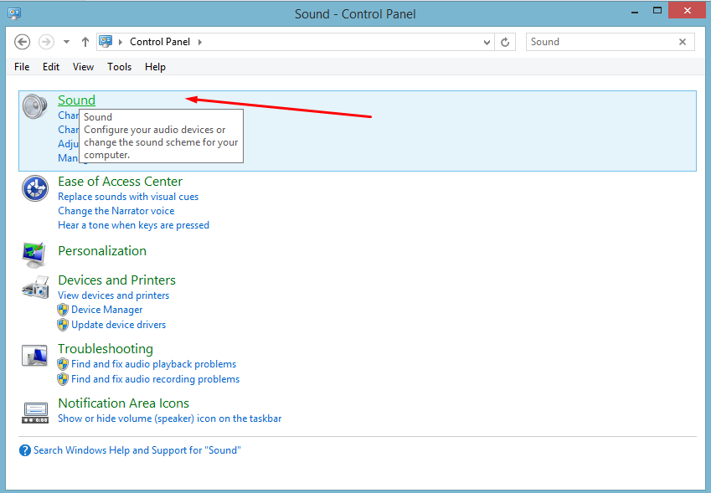Screen dimensions: 711x493
Task: Clear the search box with the X
Action: click(x=683, y=41)
